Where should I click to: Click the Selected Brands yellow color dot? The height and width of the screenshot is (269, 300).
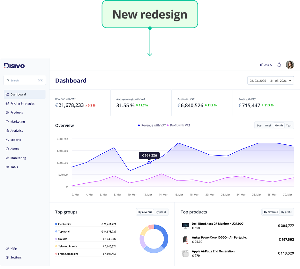[56, 246]
